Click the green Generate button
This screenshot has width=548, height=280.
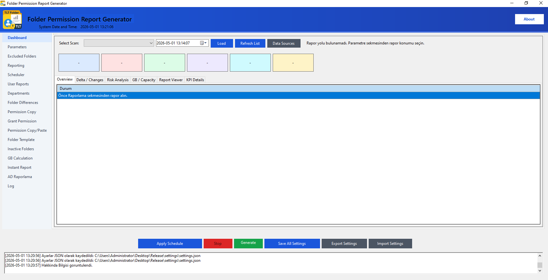(x=248, y=243)
